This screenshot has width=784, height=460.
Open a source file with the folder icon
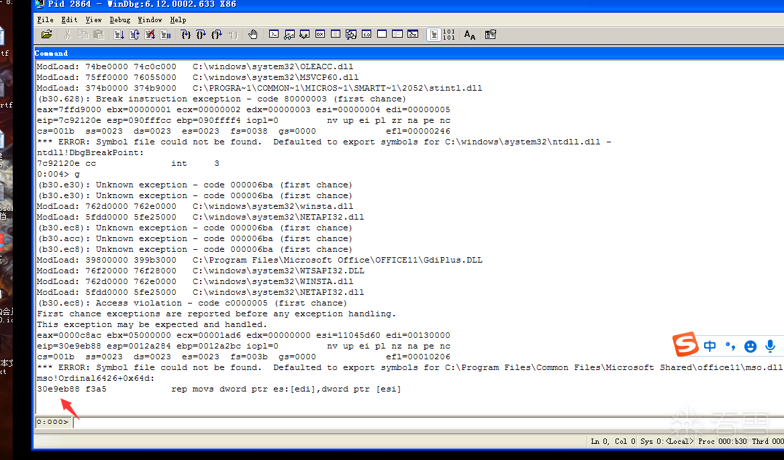pyautogui.click(x=46, y=34)
